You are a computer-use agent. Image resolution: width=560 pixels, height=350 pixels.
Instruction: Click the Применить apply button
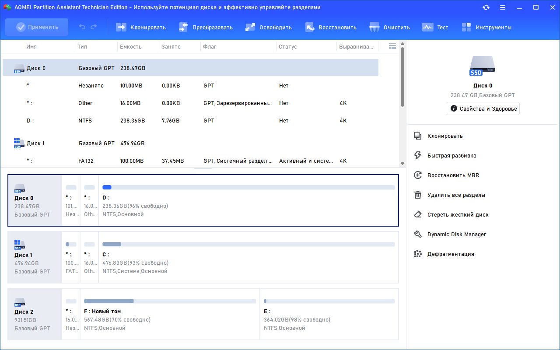pos(37,27)
